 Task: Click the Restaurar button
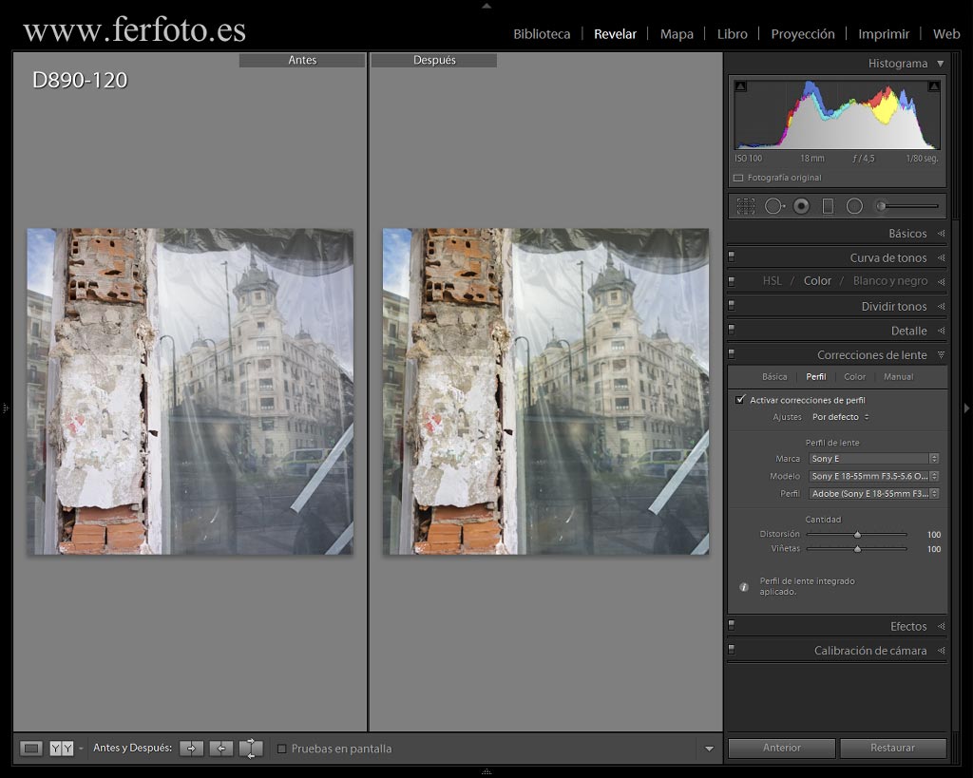(893, 748)
